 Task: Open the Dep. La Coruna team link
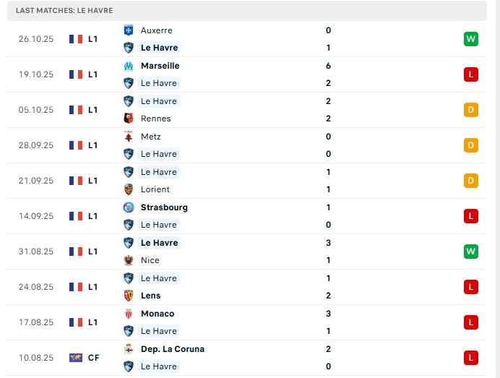172,349
